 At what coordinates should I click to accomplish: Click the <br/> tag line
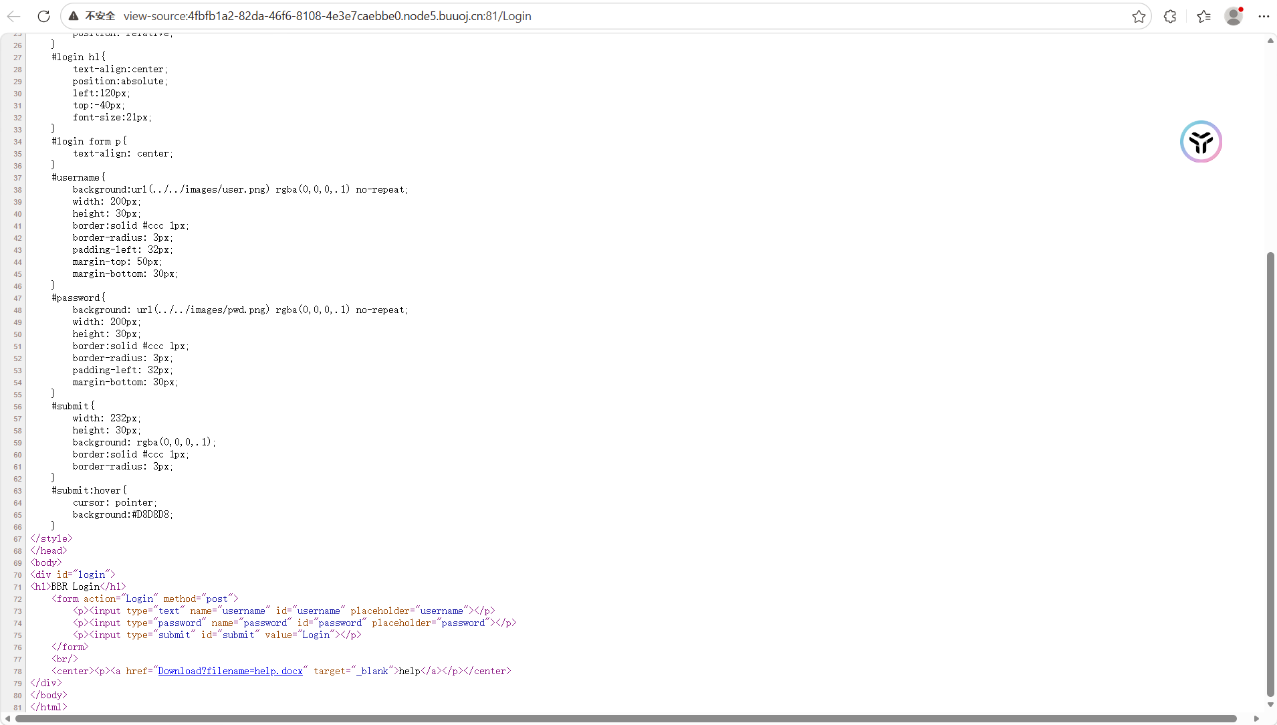[65, 659]
